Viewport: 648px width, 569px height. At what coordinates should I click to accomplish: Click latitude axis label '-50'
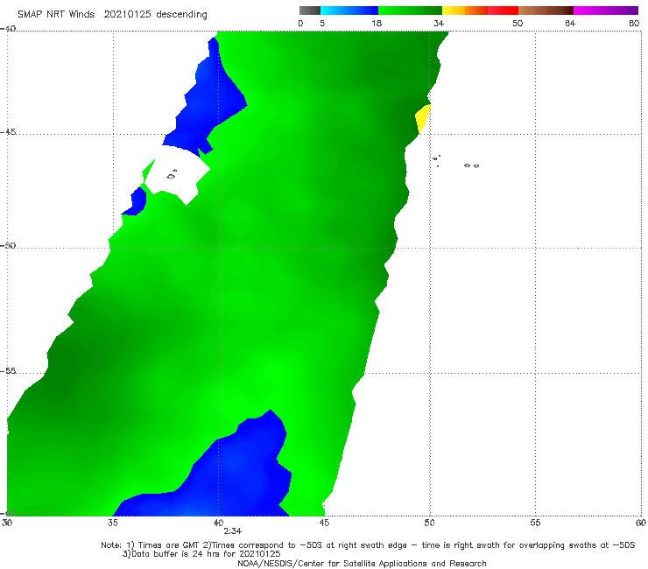click(8, 245)
